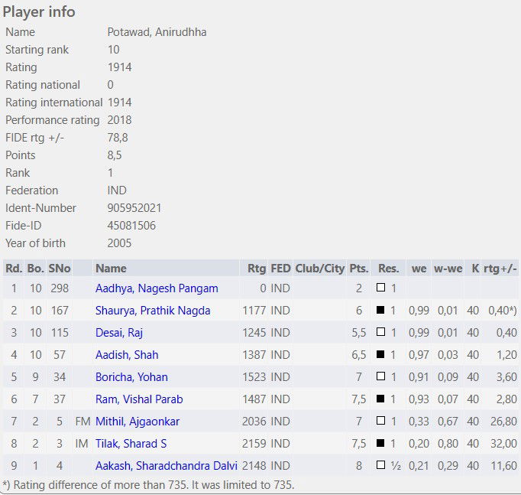521x495 pixels.
Task: Click white piece icon in round 7 result
Action: click(x=380, y=422)
